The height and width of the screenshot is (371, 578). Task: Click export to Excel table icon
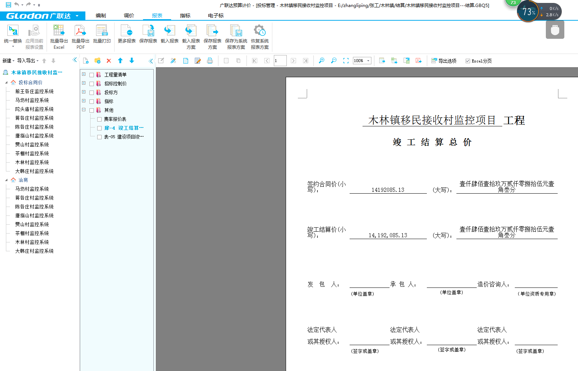coord(394,61)
